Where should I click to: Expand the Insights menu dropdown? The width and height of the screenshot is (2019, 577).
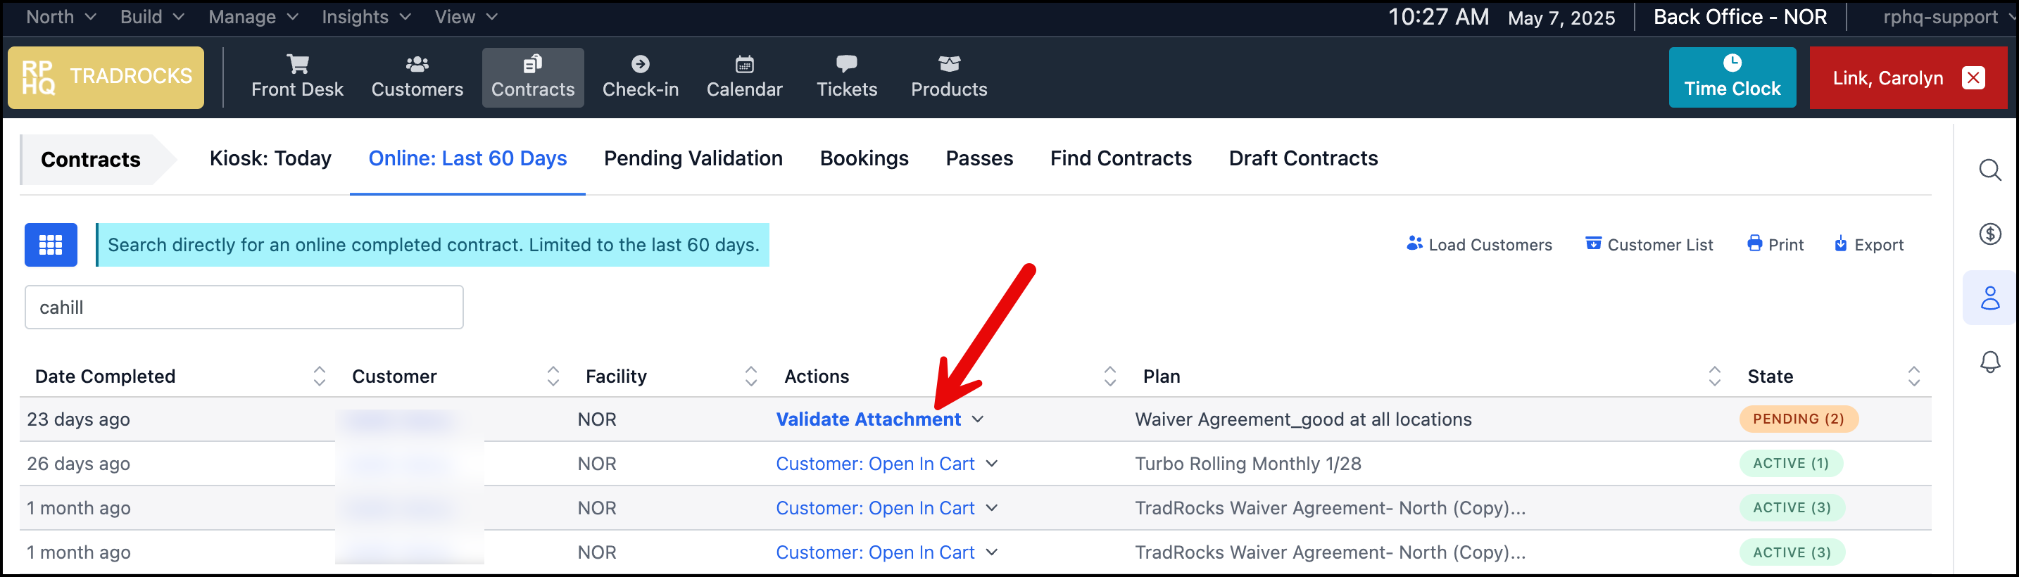(x=366, y=17)
